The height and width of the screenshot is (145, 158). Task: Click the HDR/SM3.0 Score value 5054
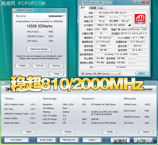pos(51,36)
